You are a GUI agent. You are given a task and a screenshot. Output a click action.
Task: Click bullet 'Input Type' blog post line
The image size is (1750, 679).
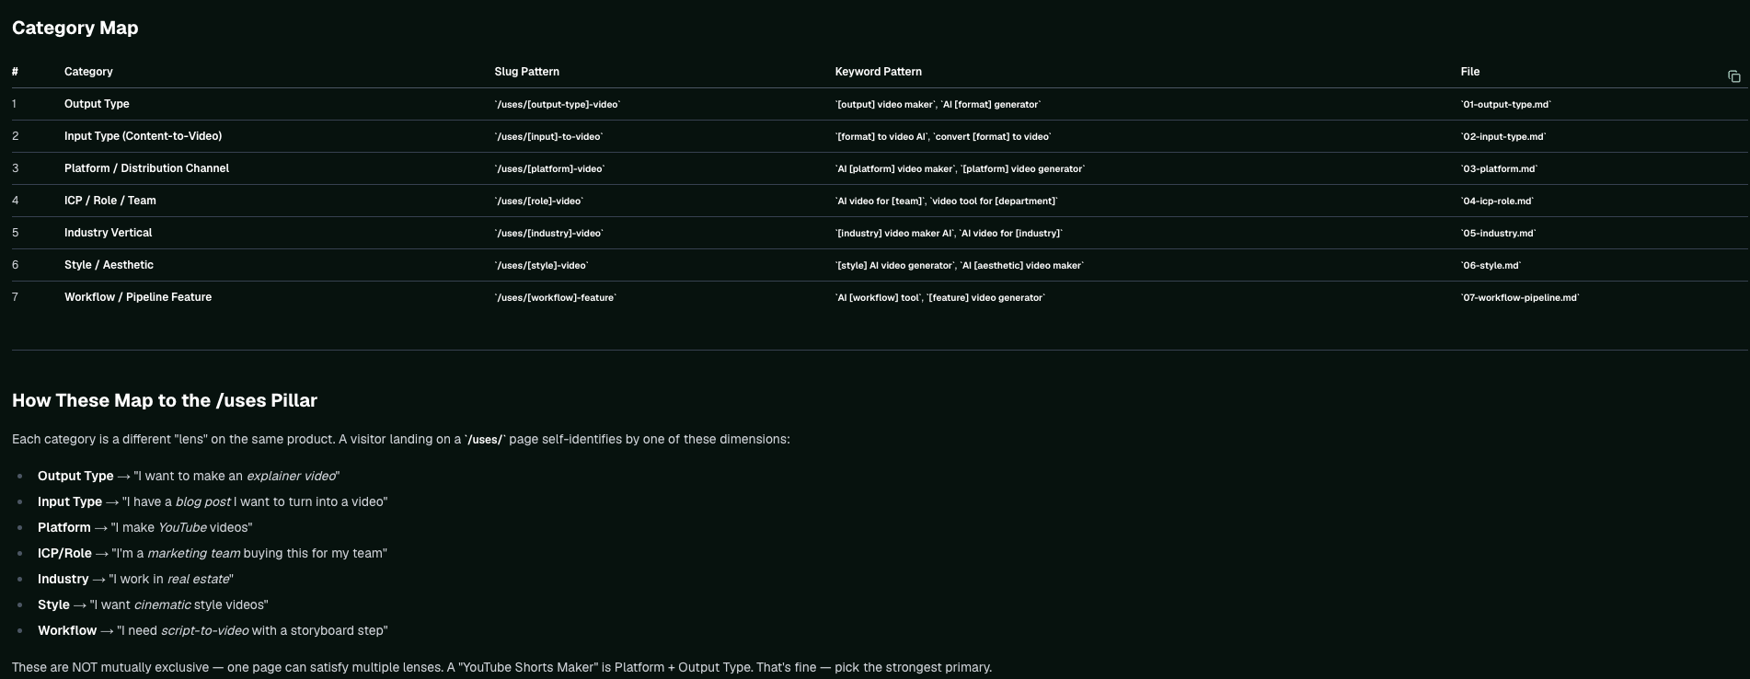click(x=213, y=501)
